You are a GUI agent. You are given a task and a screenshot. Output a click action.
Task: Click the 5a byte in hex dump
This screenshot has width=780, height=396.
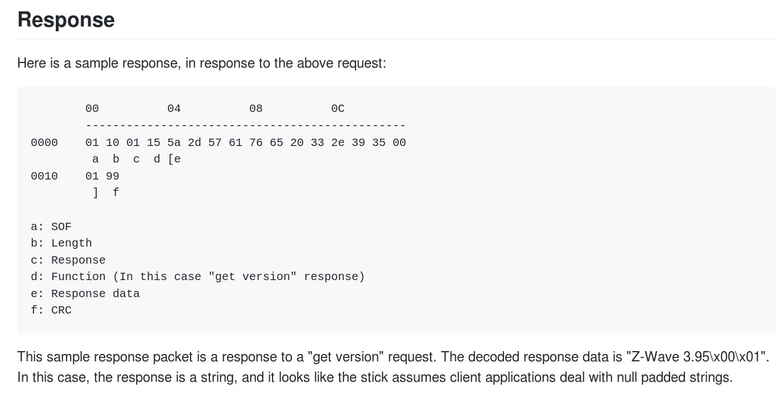click(174, 143)
